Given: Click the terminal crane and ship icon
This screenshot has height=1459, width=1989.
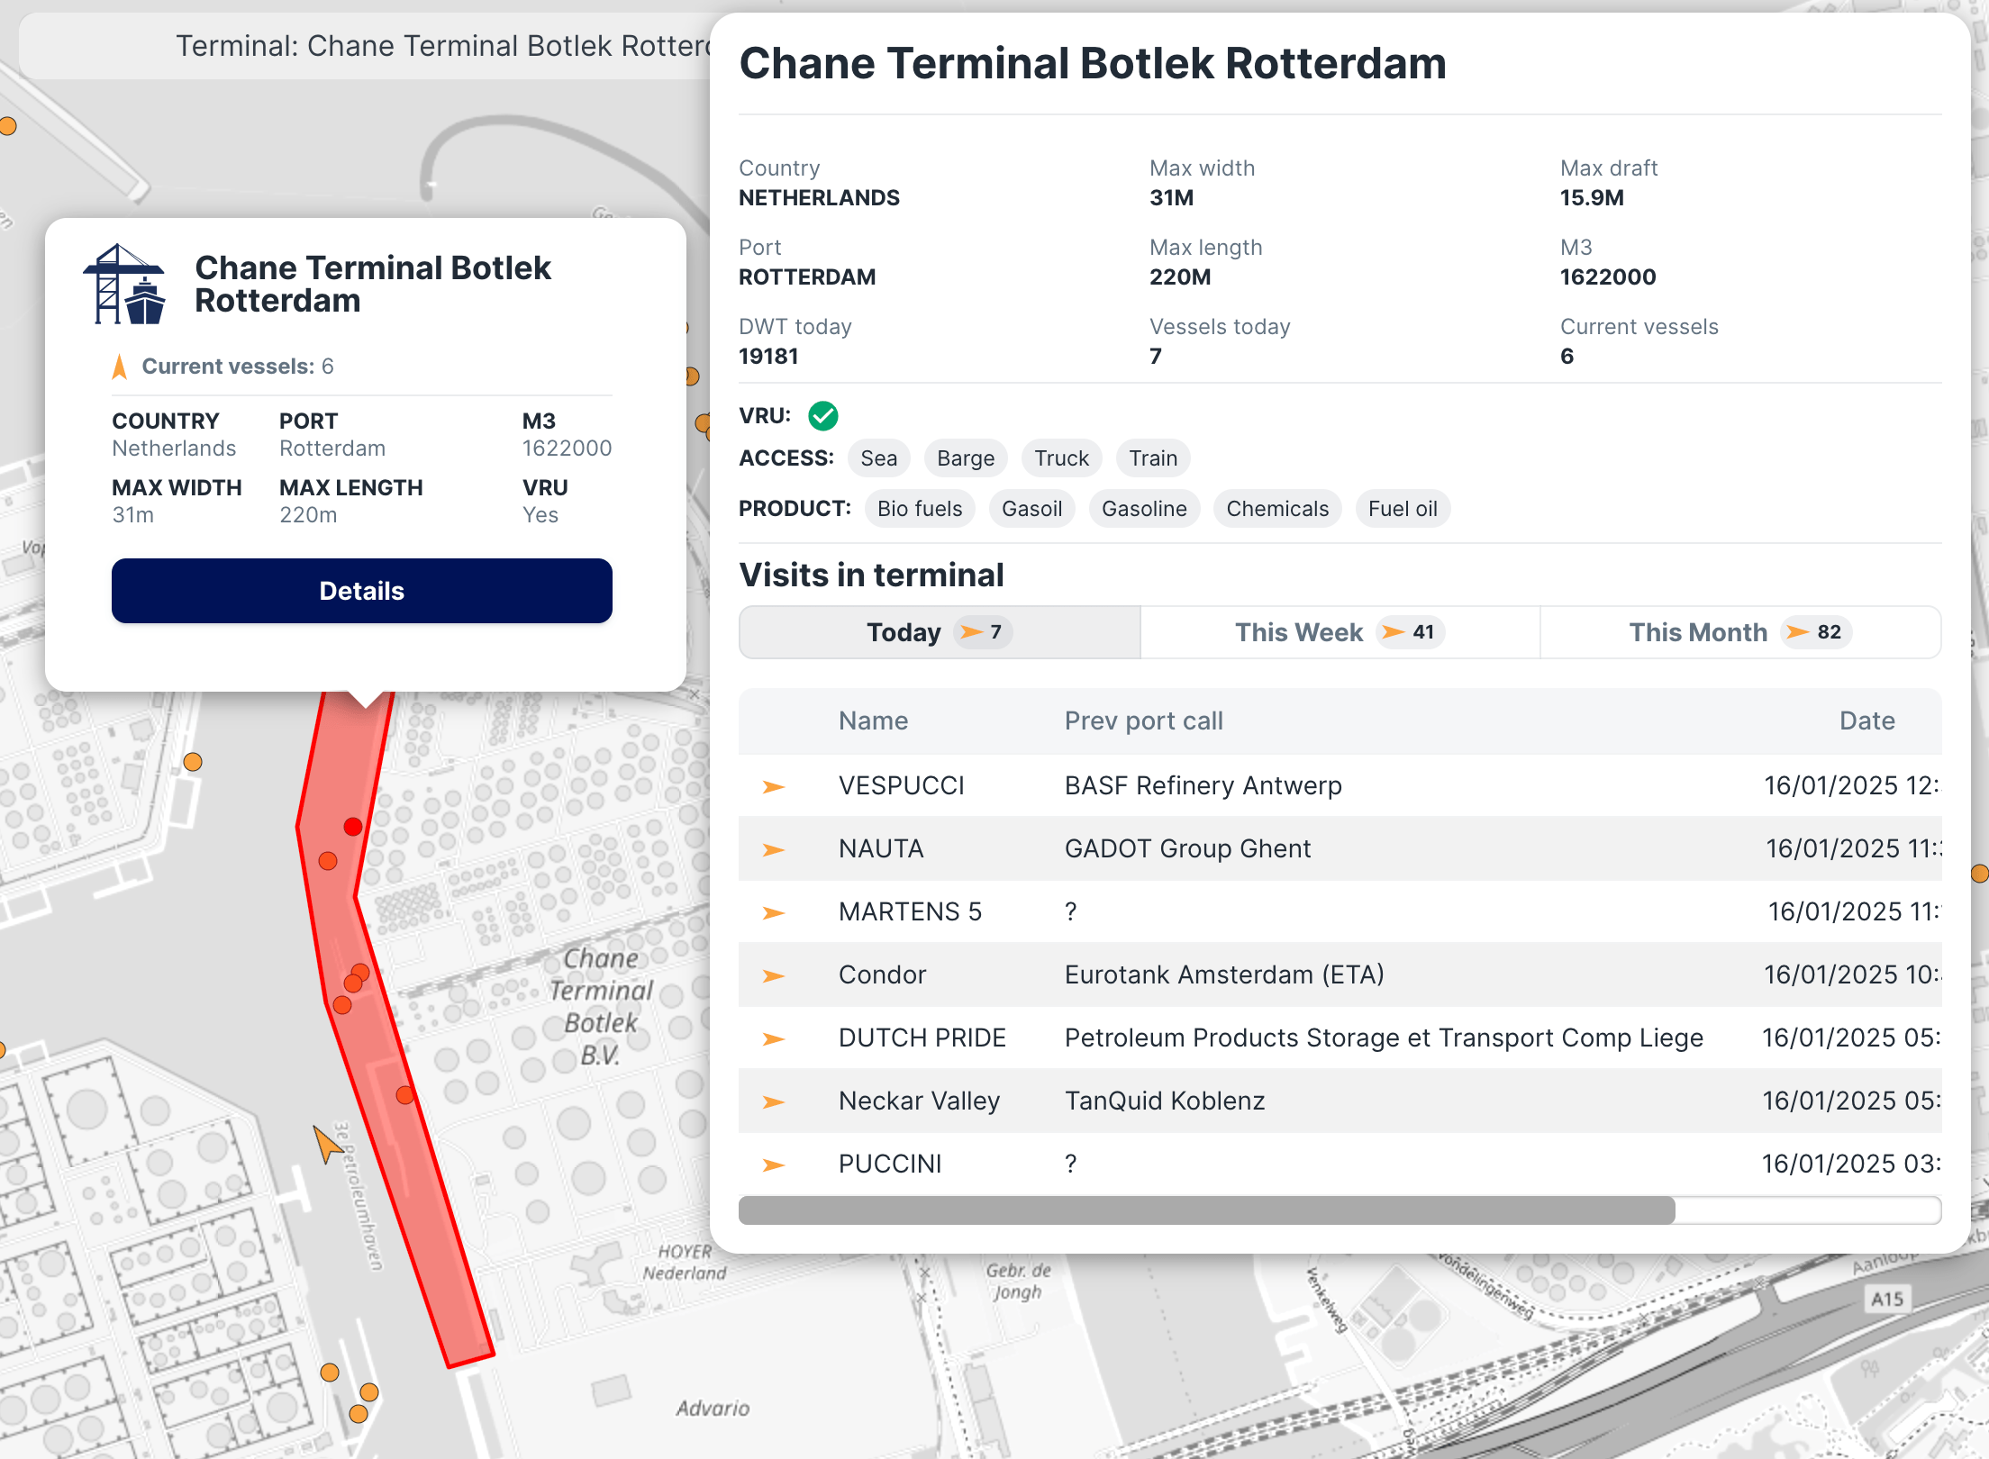Looking at the screenshot, I should pyautogui.click(x=124, y=284).
